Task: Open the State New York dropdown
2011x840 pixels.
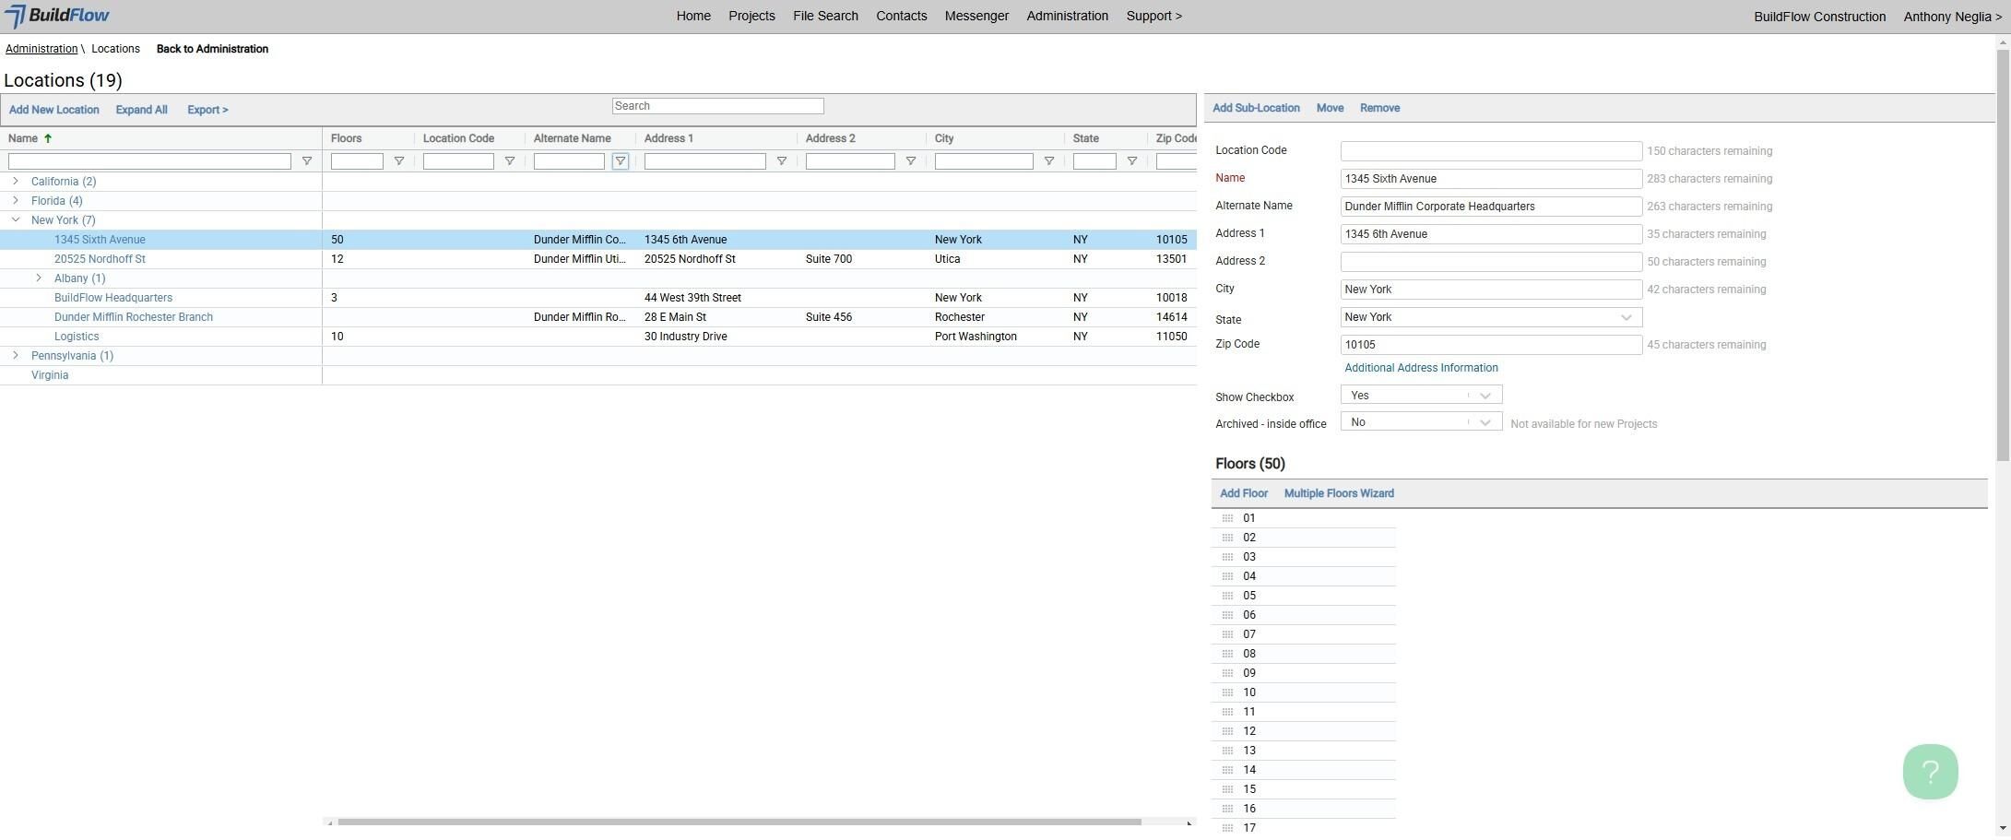Action: coord(1491,317)
